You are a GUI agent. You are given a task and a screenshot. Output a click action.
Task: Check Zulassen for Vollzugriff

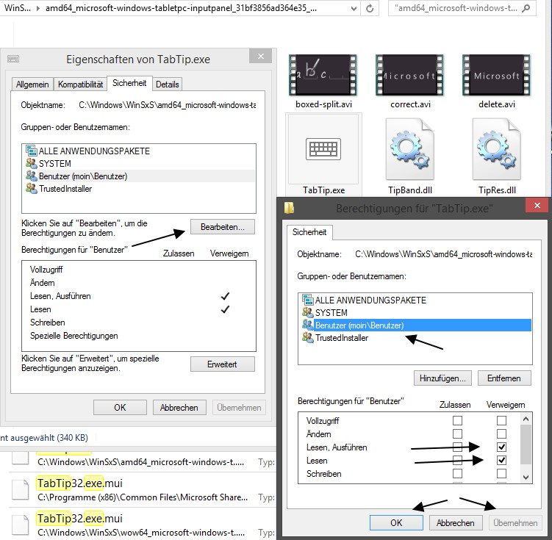[457, 420]
